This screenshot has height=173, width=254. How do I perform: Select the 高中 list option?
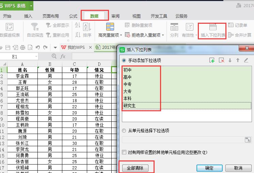pos(187,77)
